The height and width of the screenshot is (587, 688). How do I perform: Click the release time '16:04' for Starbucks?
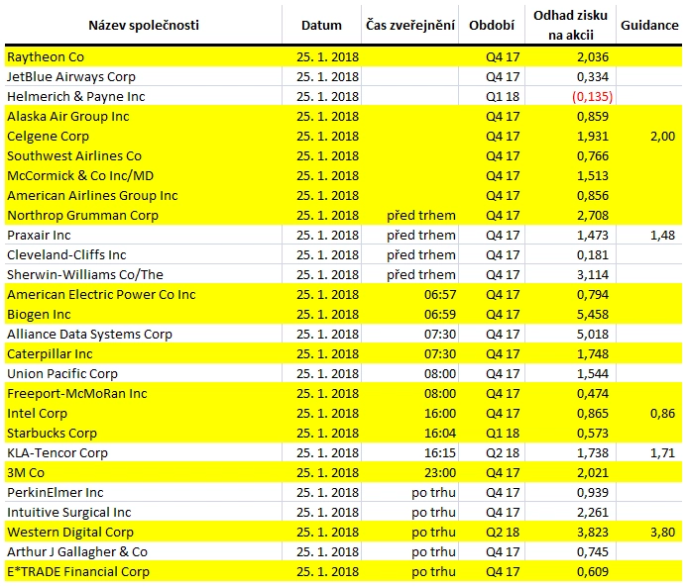click(x=440, y=434)
